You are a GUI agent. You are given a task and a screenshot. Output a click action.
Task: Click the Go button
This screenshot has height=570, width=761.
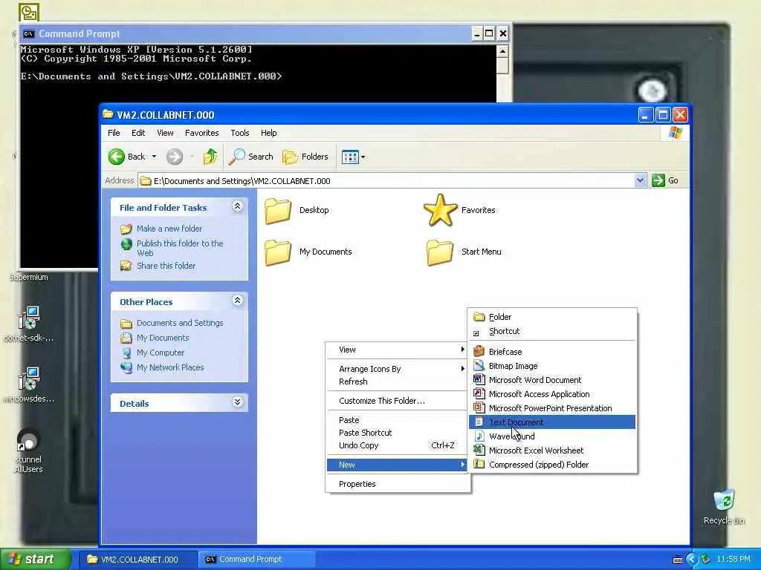click(x=666, y=181)
